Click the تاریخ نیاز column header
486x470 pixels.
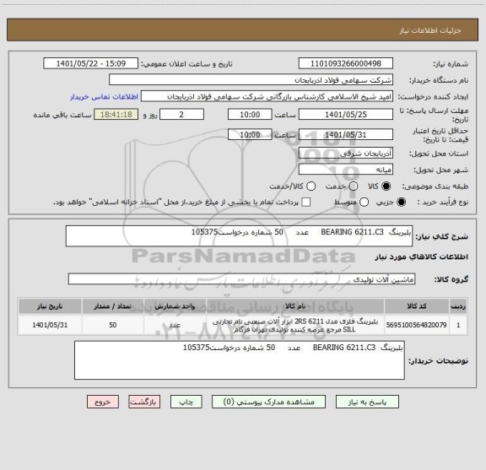point(50,306)
